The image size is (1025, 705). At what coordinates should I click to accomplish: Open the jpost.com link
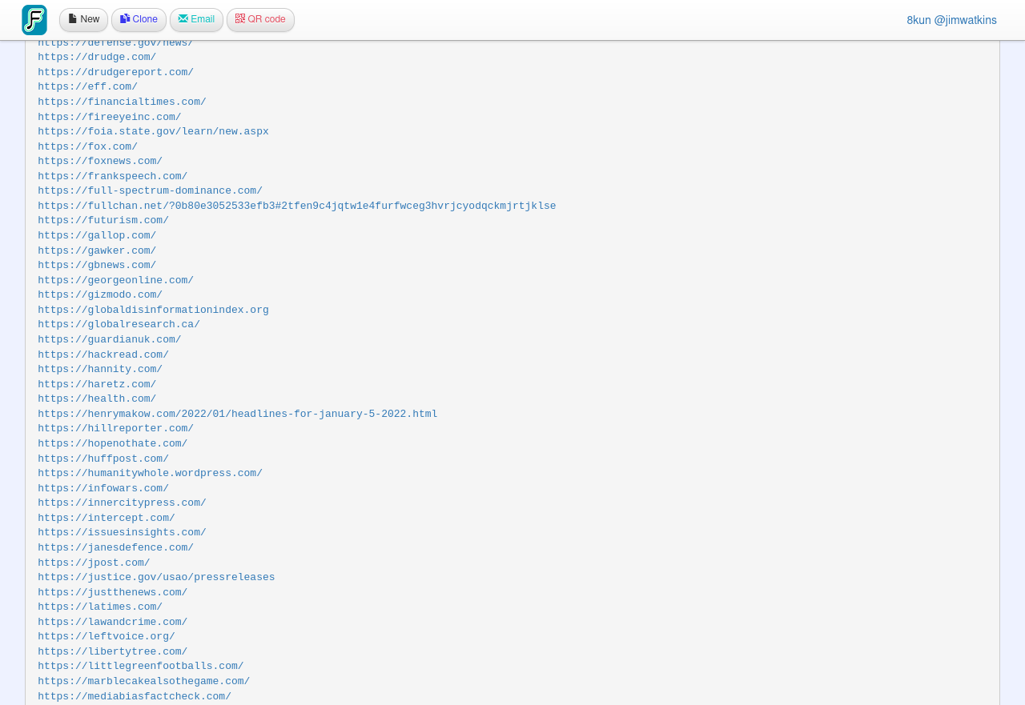point(94,563)
